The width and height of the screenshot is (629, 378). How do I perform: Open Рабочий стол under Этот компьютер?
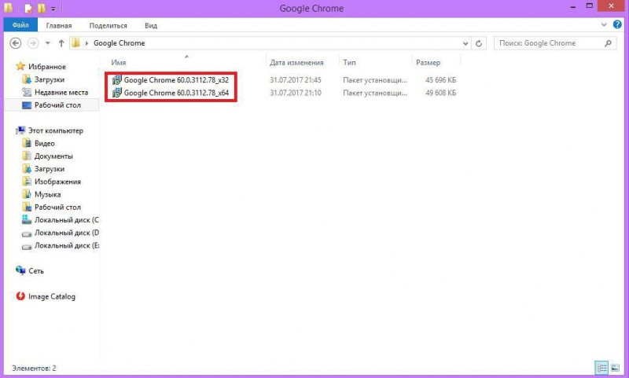pos(57,207)
